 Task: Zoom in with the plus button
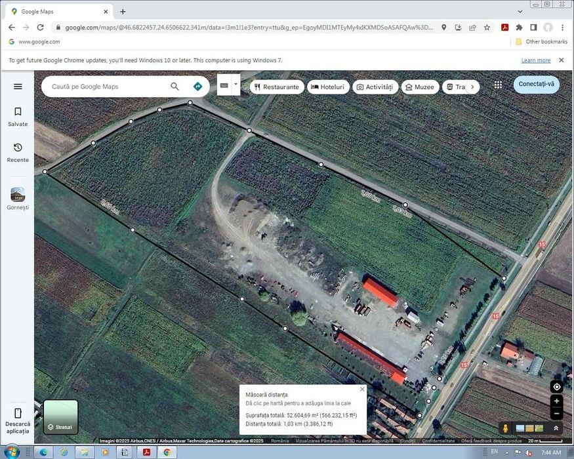point(556,401)
